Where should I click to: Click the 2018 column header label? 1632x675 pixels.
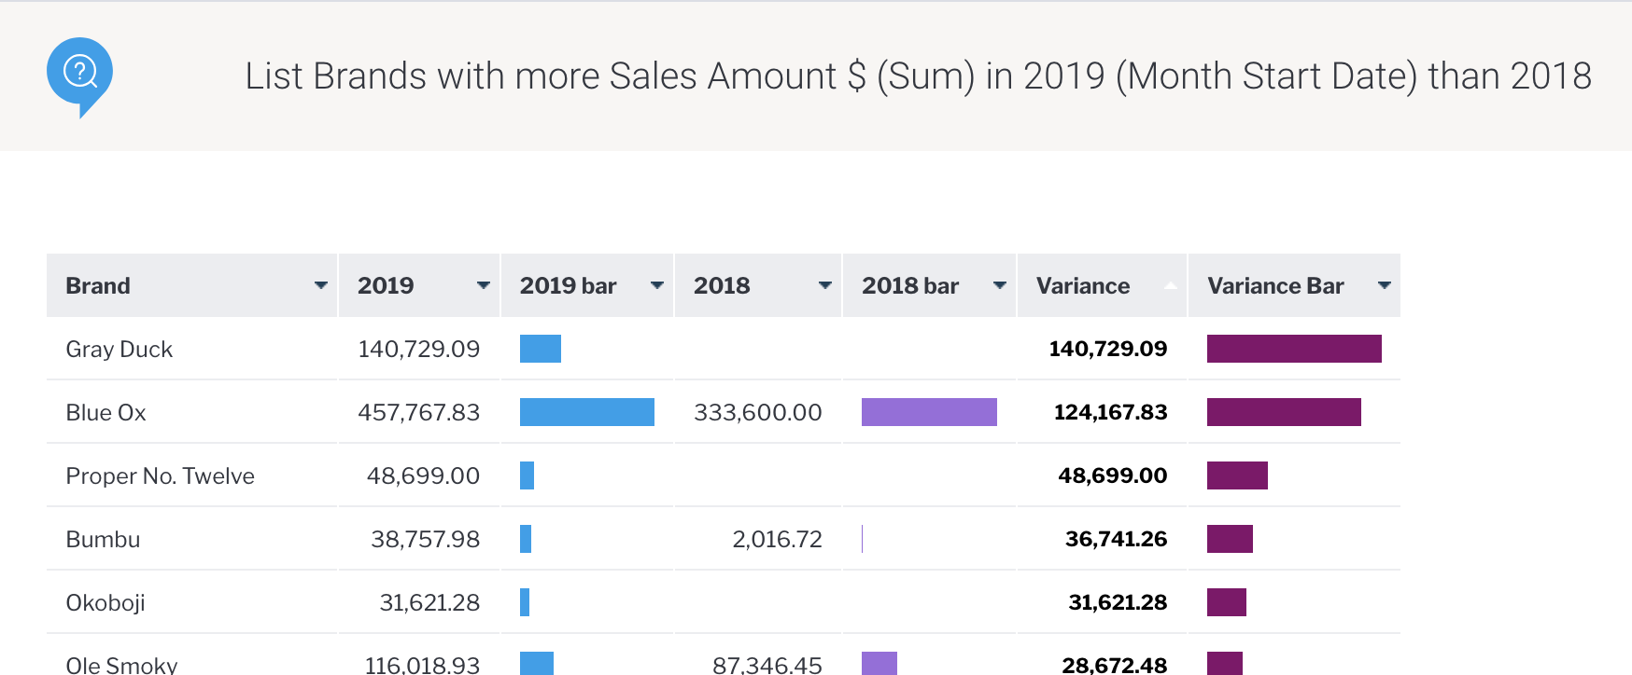[722, 286]
